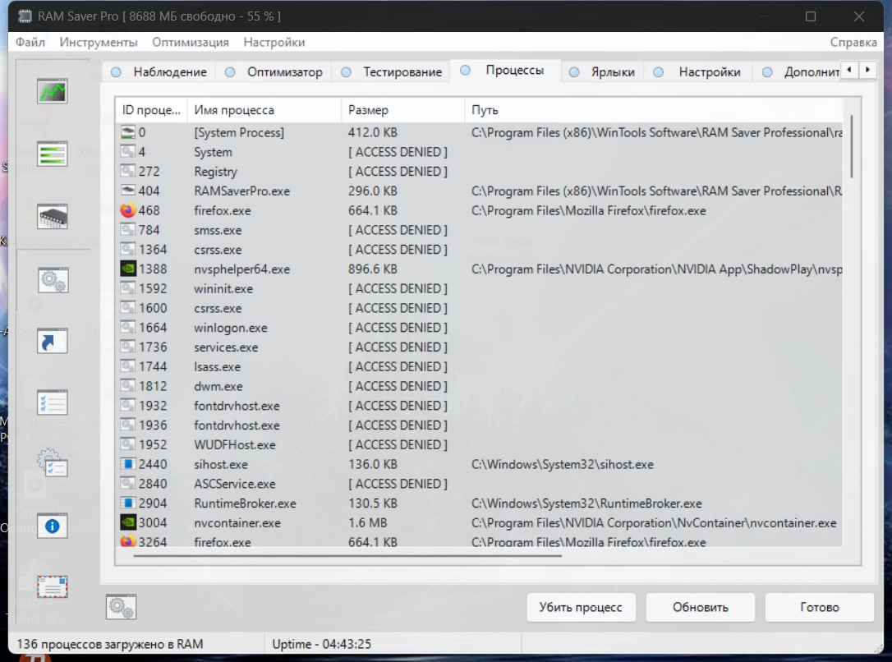
Task: Select the Процессы tab
Action: (505, 70)
